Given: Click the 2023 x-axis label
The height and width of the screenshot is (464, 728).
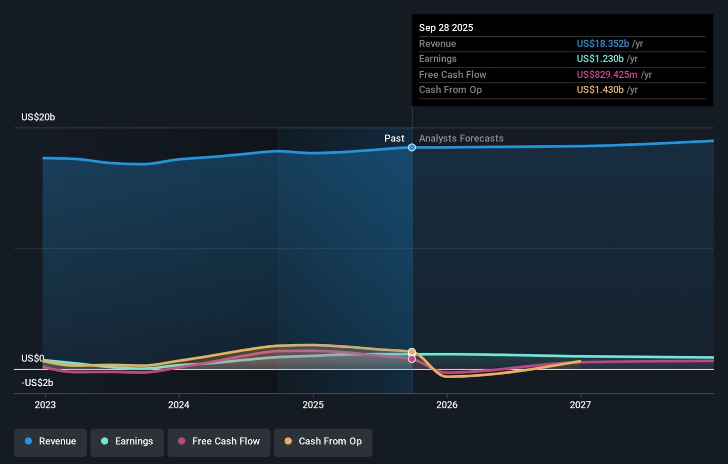Looking at the screenshot, I should pyautogui.click(x=45, y=405).
